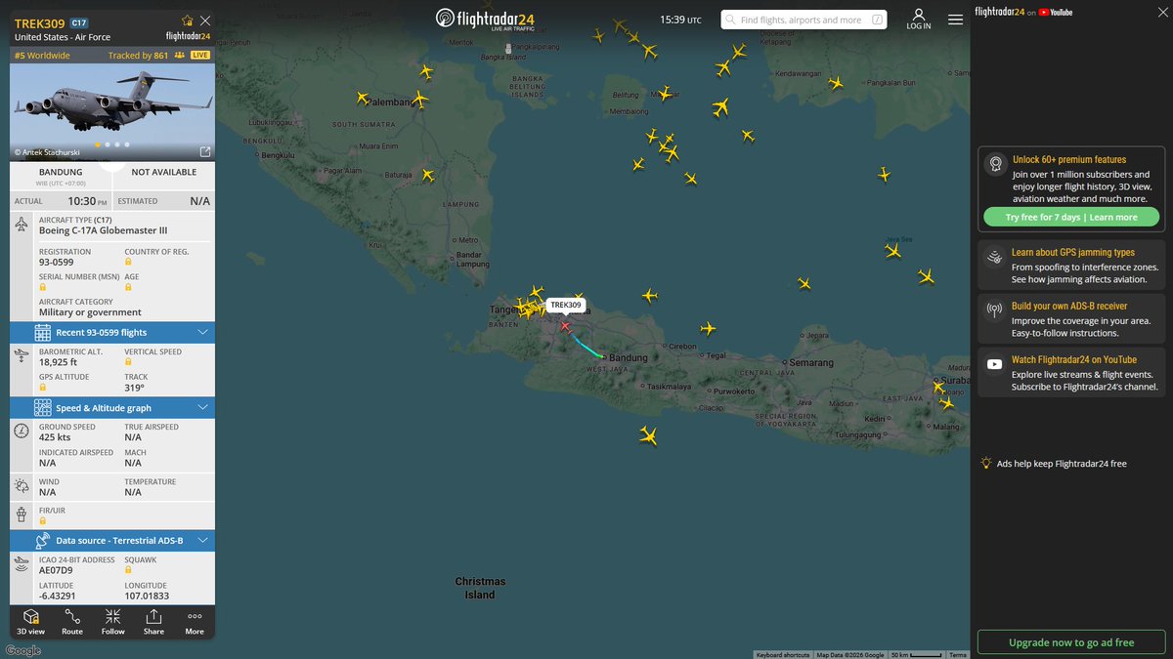Add TREK309 to favorites with star icon
This screenshot has width=1173, height=659.
click(188, 21)
